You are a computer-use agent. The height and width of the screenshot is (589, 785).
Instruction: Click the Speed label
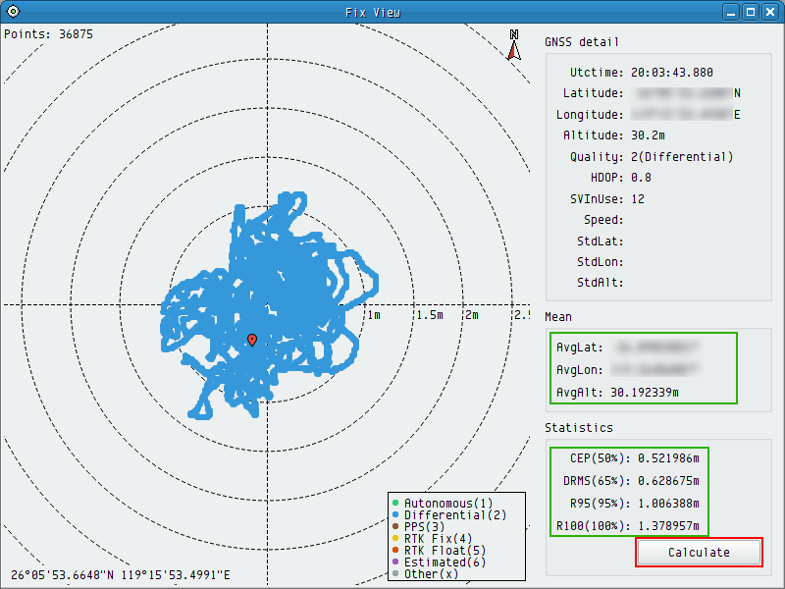(603, 220)
